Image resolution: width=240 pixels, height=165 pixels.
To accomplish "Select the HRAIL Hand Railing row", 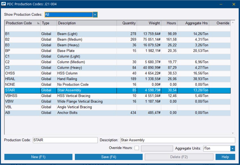I will 85,79.
